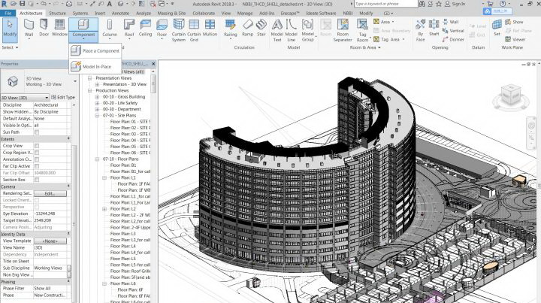The width and height of the screenshot is (541, 303).
Task: Check the Section Box option
Action: point(37,179)
